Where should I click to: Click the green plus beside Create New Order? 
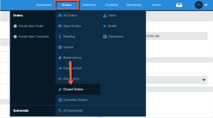coord(15,26)
